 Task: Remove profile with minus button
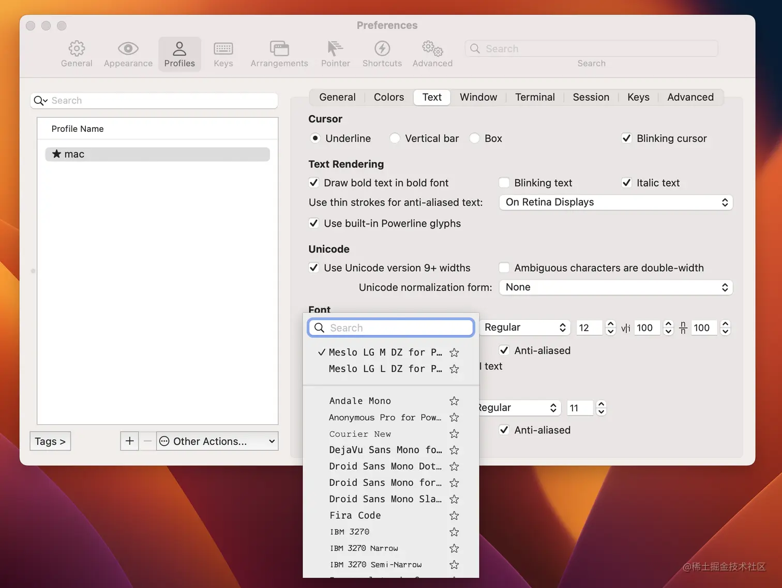click(x=147, y=441)
